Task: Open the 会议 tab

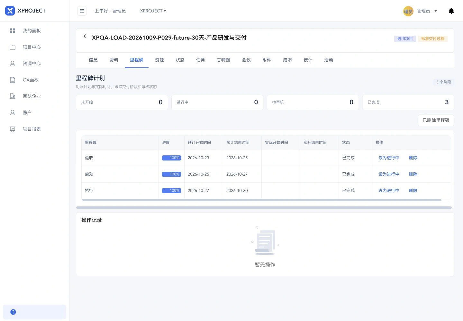Action: click(246, 60)
